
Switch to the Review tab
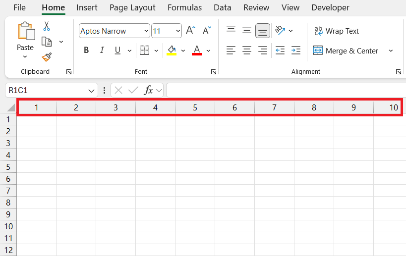pyautogui.click(x=256, y=7)
